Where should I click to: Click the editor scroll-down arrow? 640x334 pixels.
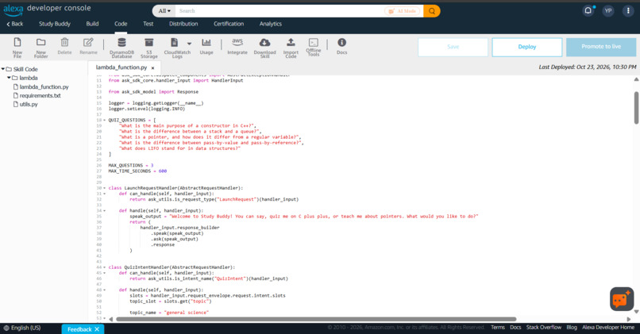click(636, 312)
